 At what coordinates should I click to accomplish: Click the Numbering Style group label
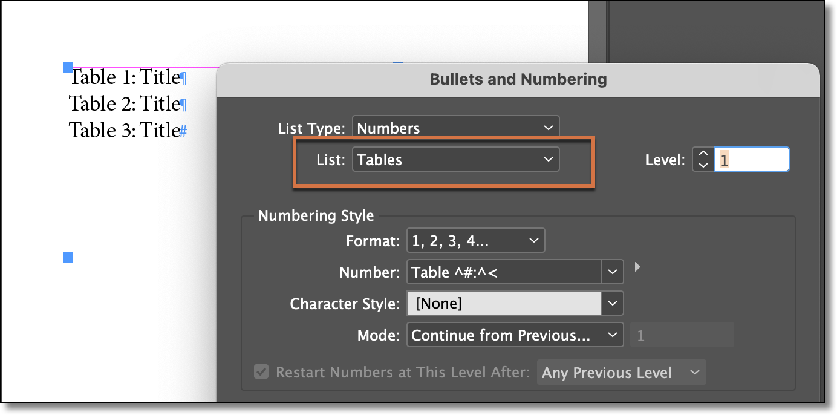(315, 215)
